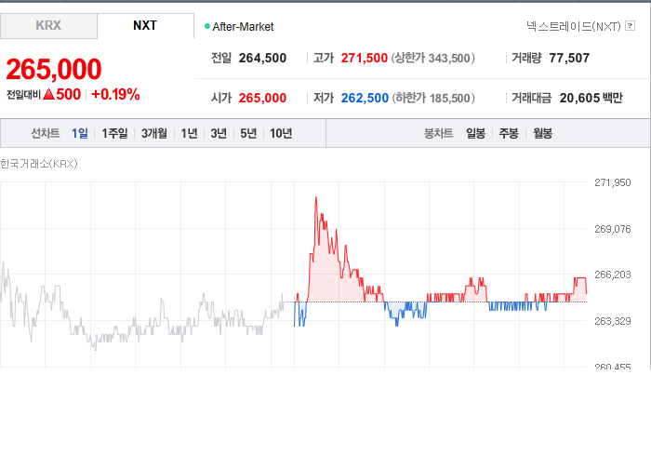Show the 1년 line chart

coord(189,133)
